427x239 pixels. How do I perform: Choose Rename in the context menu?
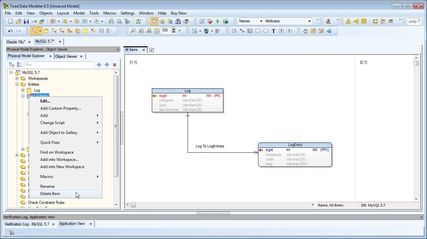point(66,186)
